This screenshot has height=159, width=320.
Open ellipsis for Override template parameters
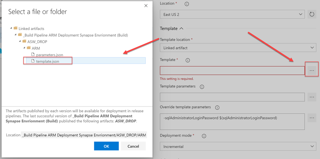[x=312, y=118]
